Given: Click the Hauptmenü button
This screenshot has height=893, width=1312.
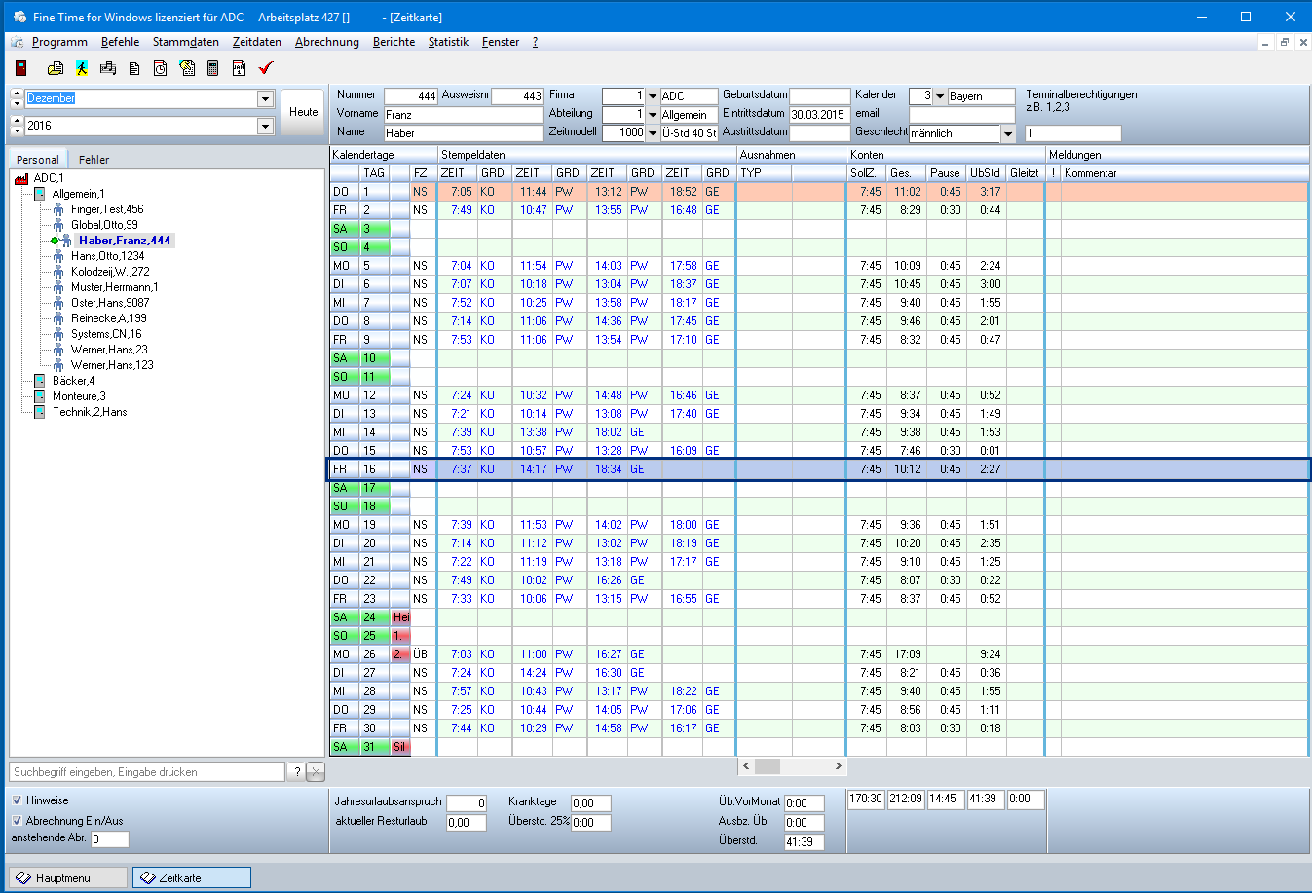Looking at the screenshot, I should (x=67, y=877).
